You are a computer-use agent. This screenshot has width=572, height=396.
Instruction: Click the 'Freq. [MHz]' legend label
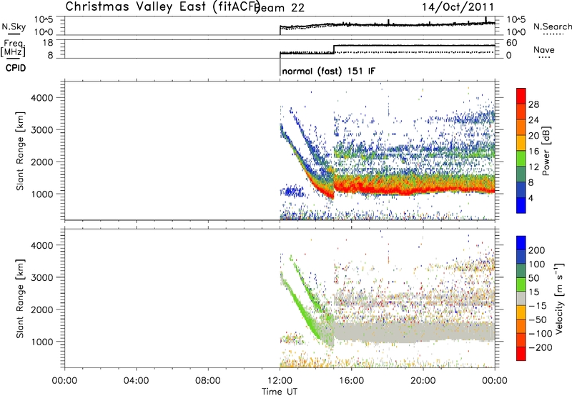click(x=14, y=48)
